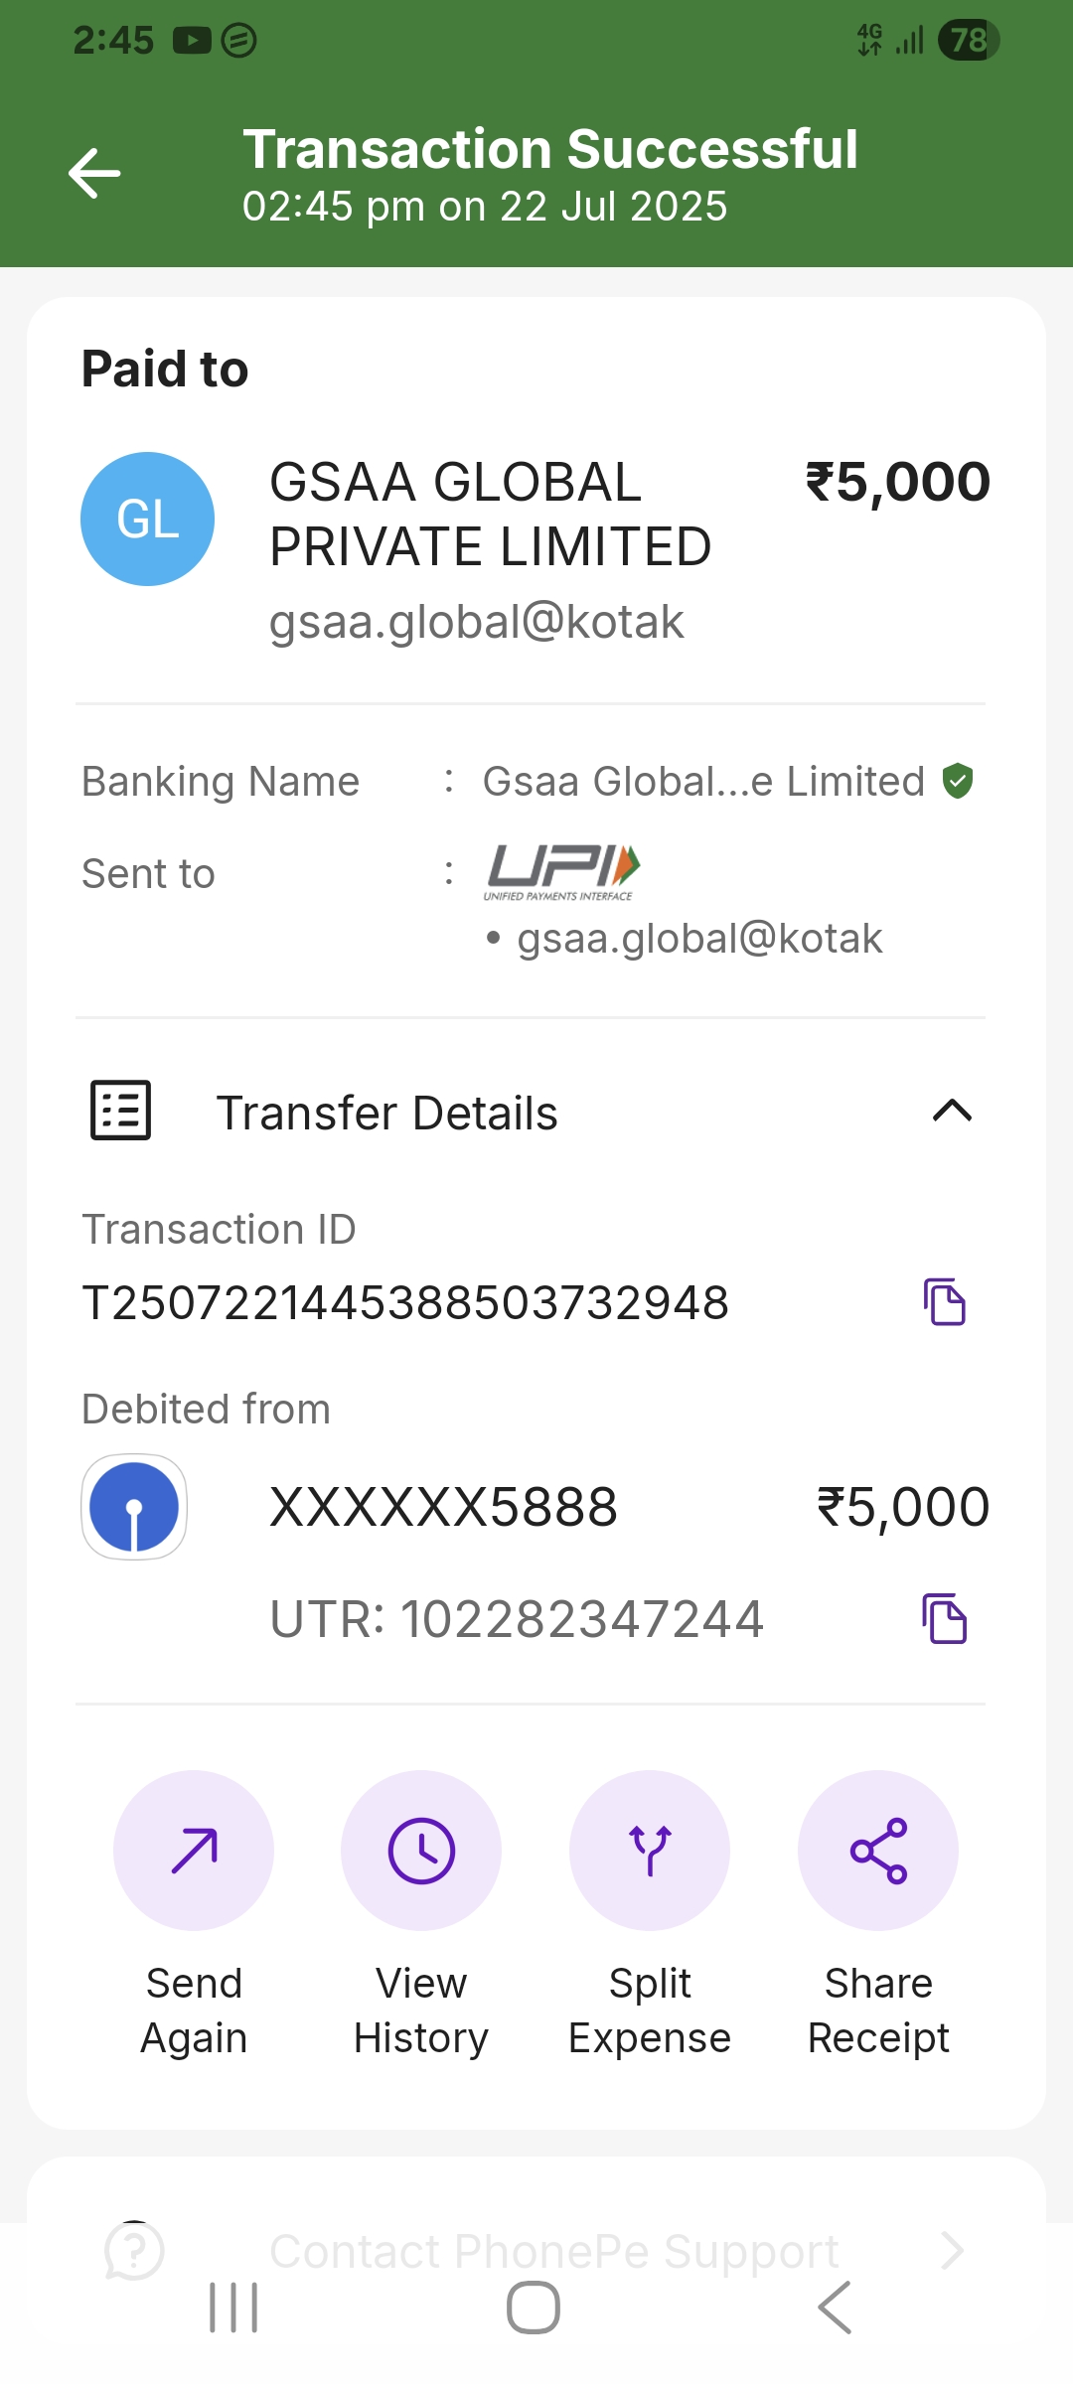This screenshot has width=1073, height=2384.
Task: Tap the back arrow in header
Action: pyautogui.click(x=94, y=174)
